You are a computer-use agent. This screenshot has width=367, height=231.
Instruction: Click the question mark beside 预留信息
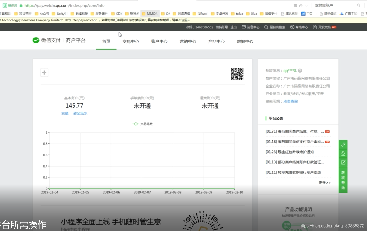click(x=300, y=71)
